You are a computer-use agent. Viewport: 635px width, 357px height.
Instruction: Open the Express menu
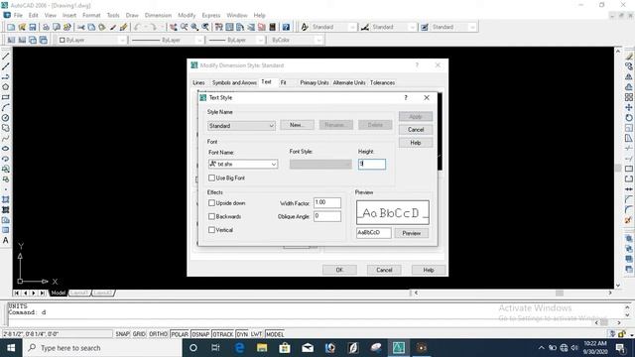pos(211,15)
